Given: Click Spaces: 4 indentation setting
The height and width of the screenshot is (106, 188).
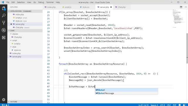Looking at the screenshot, I should pos(154,105).
